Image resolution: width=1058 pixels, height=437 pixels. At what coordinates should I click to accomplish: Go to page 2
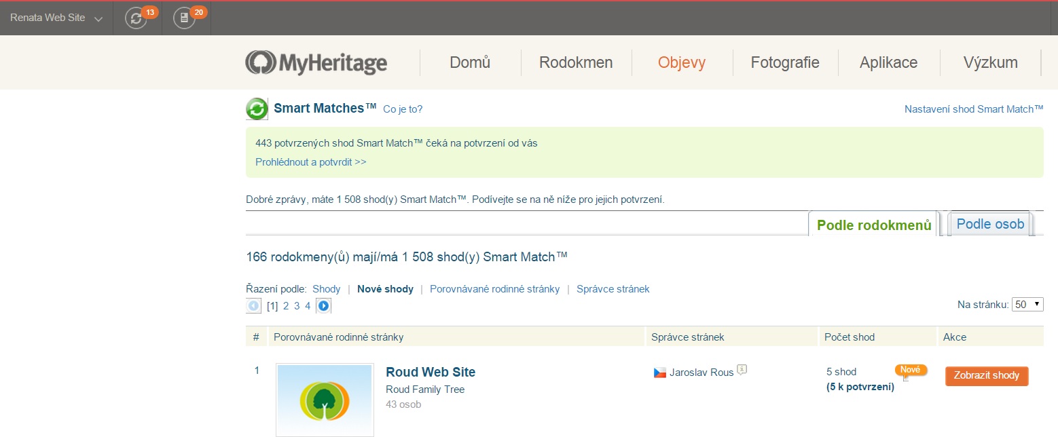(286, 306)
